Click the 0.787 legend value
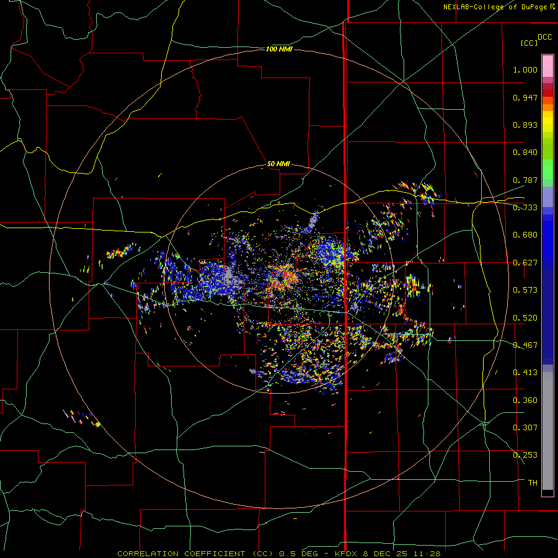The width and height of the screenshot is (558, 558). (525, 180)
